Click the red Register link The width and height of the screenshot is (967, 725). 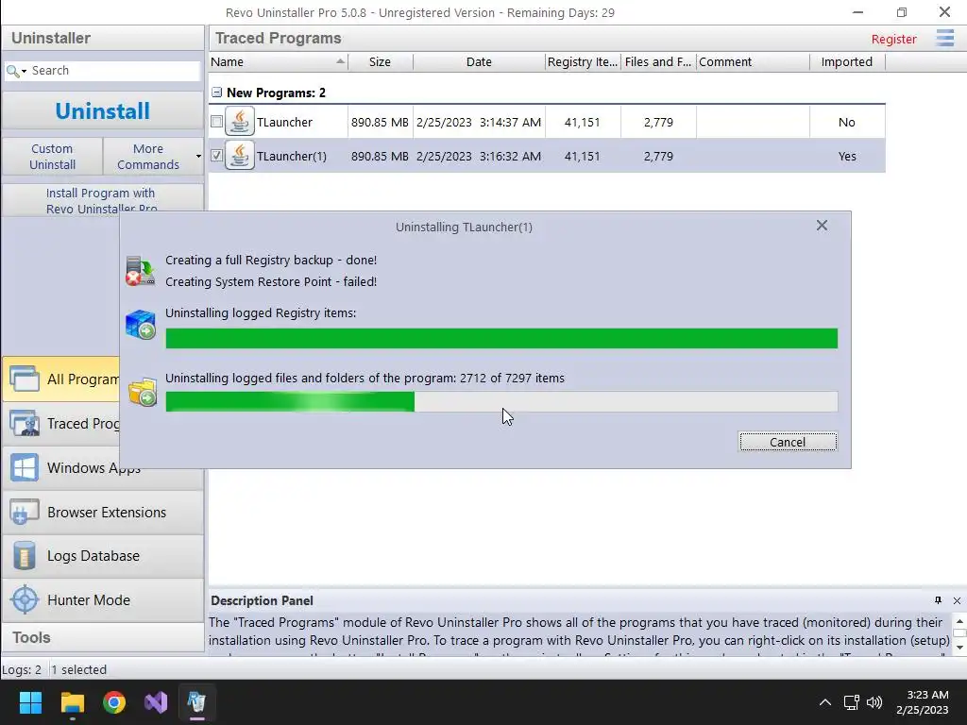click(x=893, y=39)
